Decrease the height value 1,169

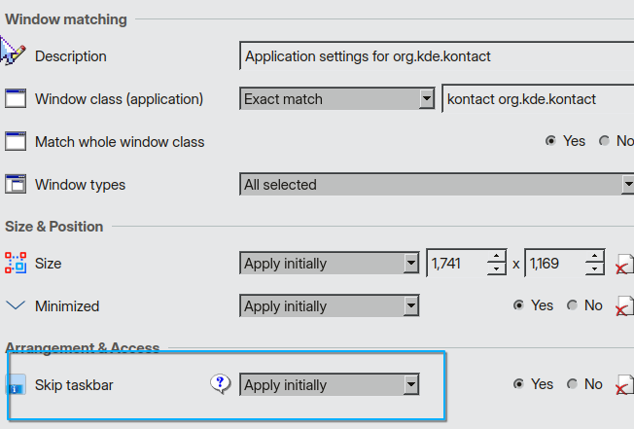click(594, 269)
